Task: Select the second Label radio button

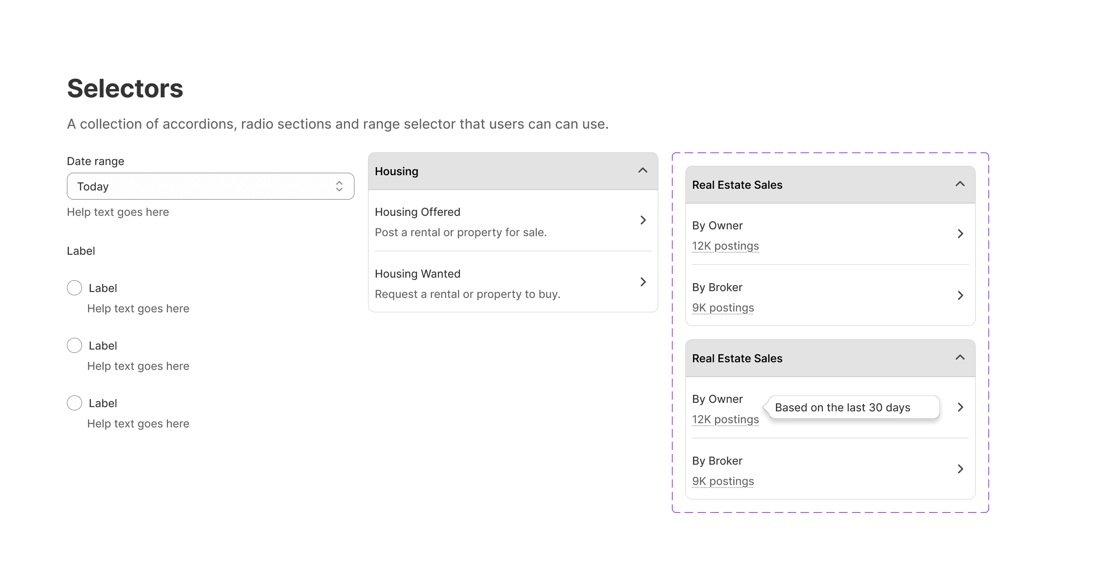Action: [x=74, y=345]
